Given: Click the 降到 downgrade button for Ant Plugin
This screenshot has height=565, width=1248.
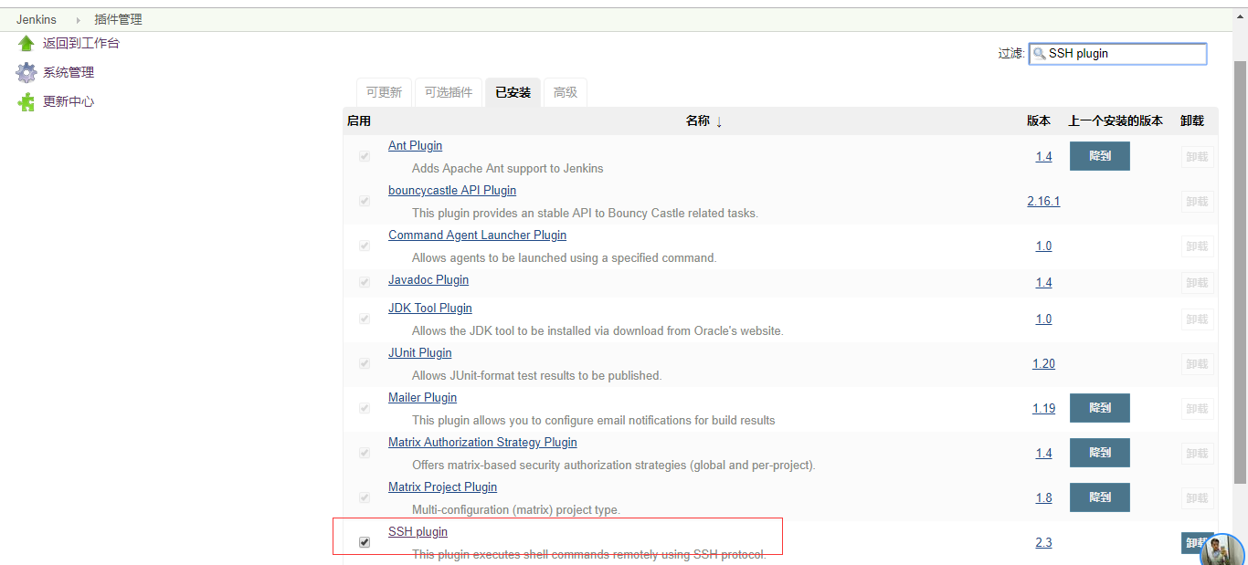Looking at the screenshot, I should click(x=1100, y=156).
